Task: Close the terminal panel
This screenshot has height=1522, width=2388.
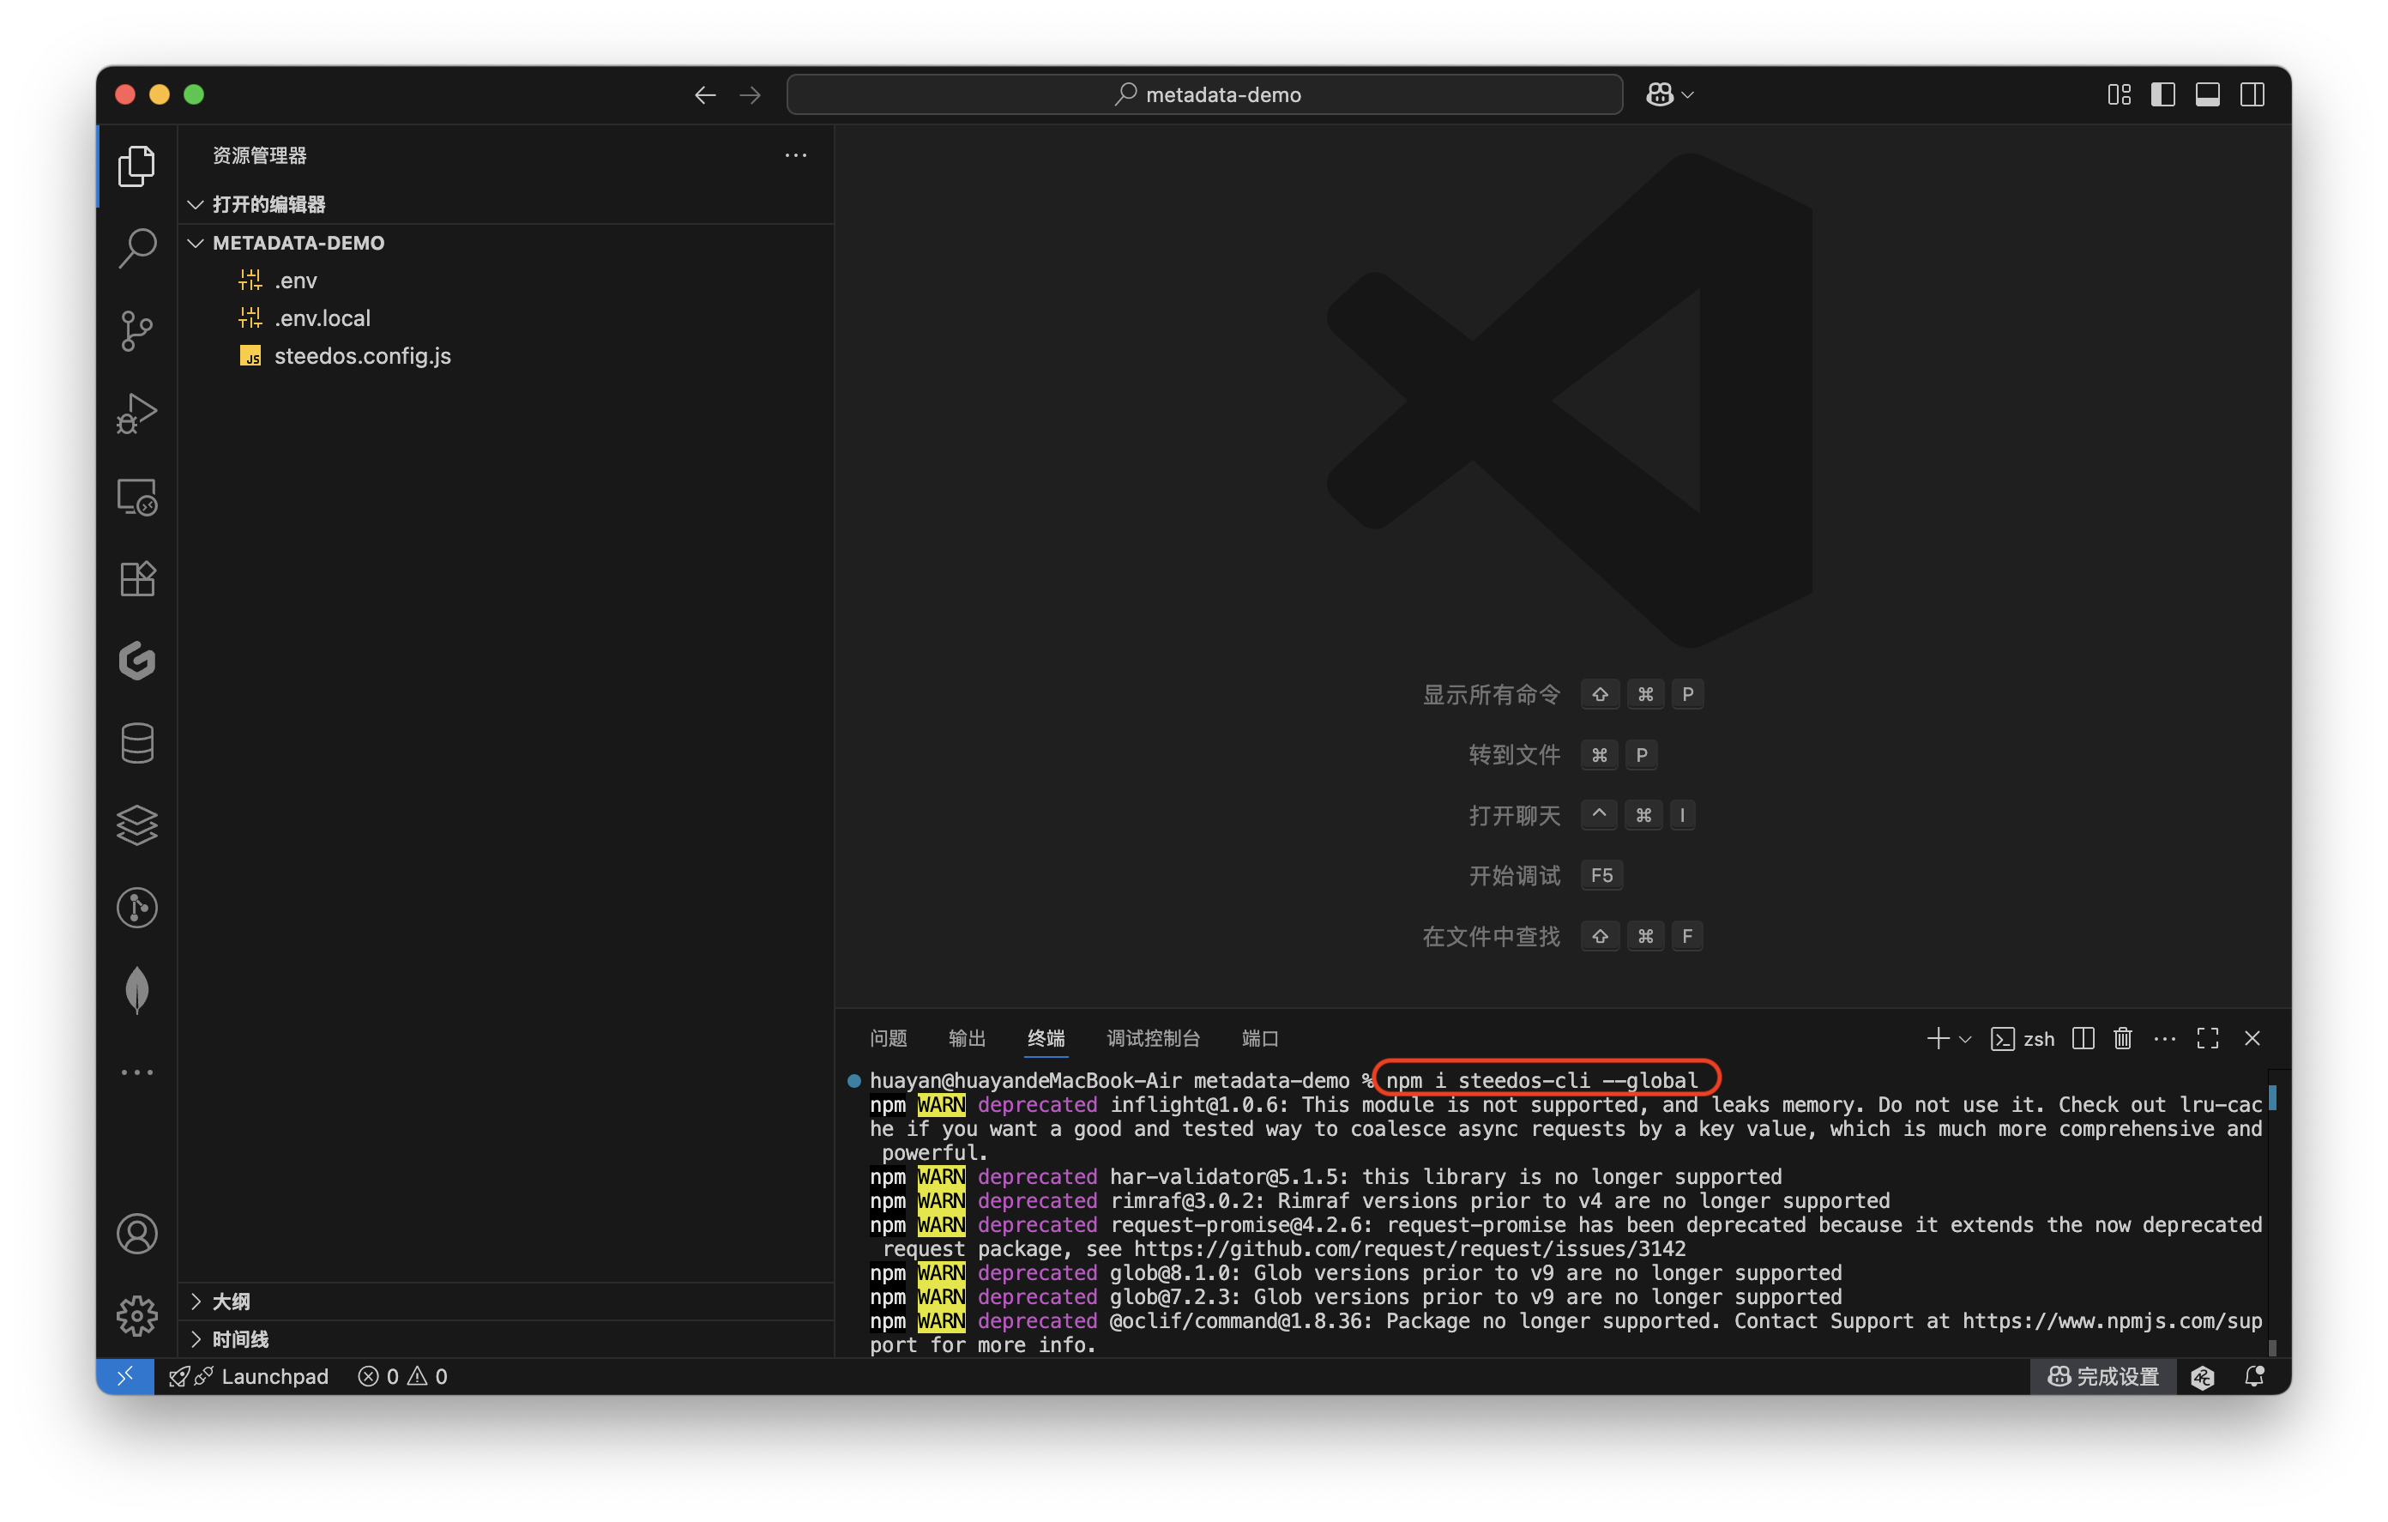Action: [2252, 1039]
